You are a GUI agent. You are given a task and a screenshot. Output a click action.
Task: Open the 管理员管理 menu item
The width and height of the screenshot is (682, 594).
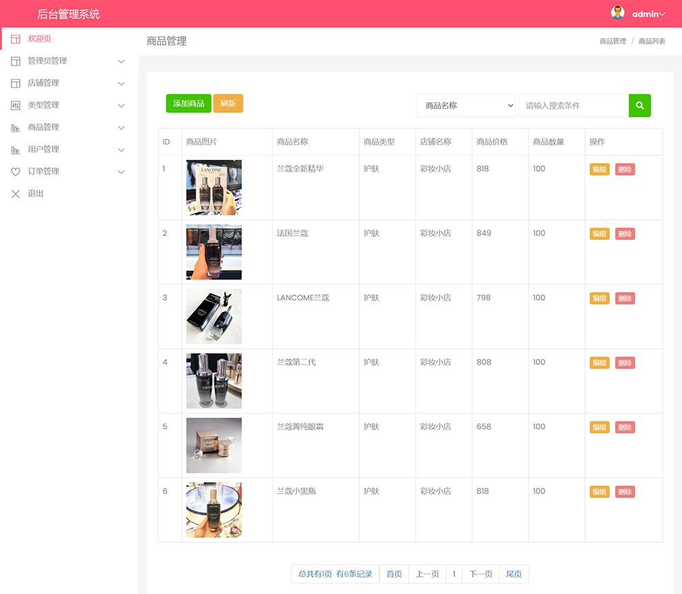click(x=69, y=61)
